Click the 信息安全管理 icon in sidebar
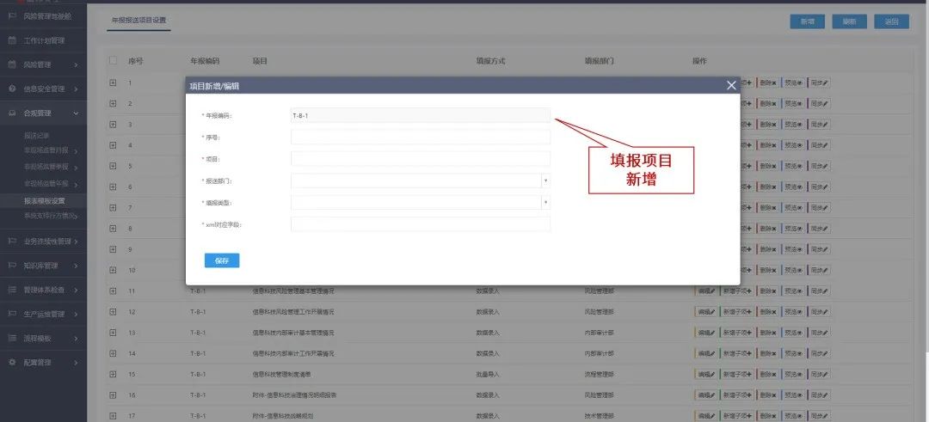 pos(12,89)
